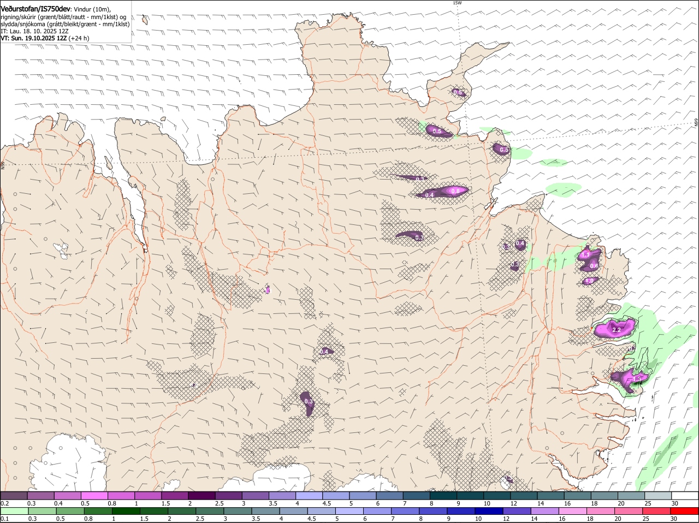Select top-row dark teal 8 swatch
Screen dimensions: 699x523
pyautogui.click(x=443, y=496)
